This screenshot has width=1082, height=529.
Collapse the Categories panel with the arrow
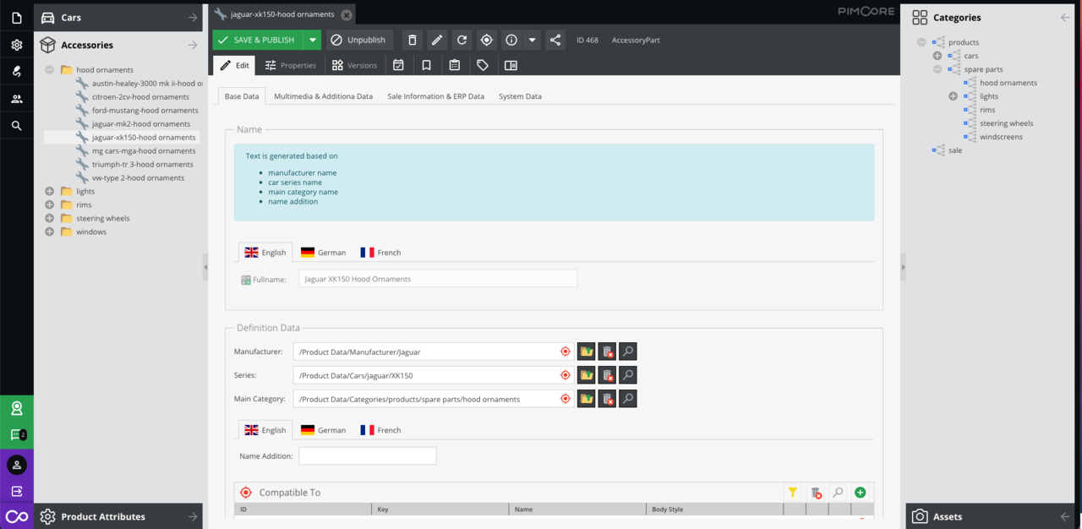[1064, 18]
